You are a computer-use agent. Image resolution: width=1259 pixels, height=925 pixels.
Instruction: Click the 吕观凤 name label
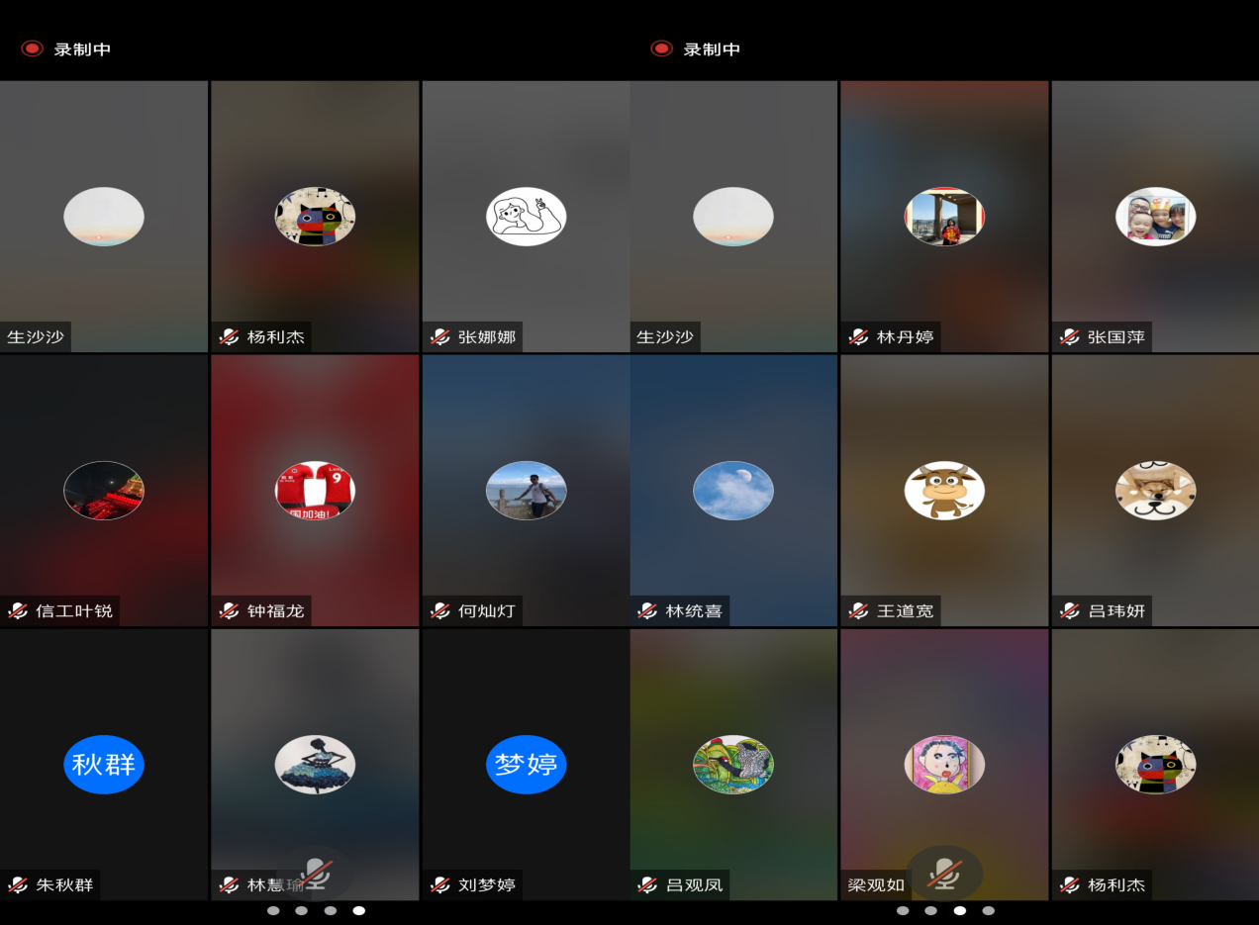(x=695, y=885)
